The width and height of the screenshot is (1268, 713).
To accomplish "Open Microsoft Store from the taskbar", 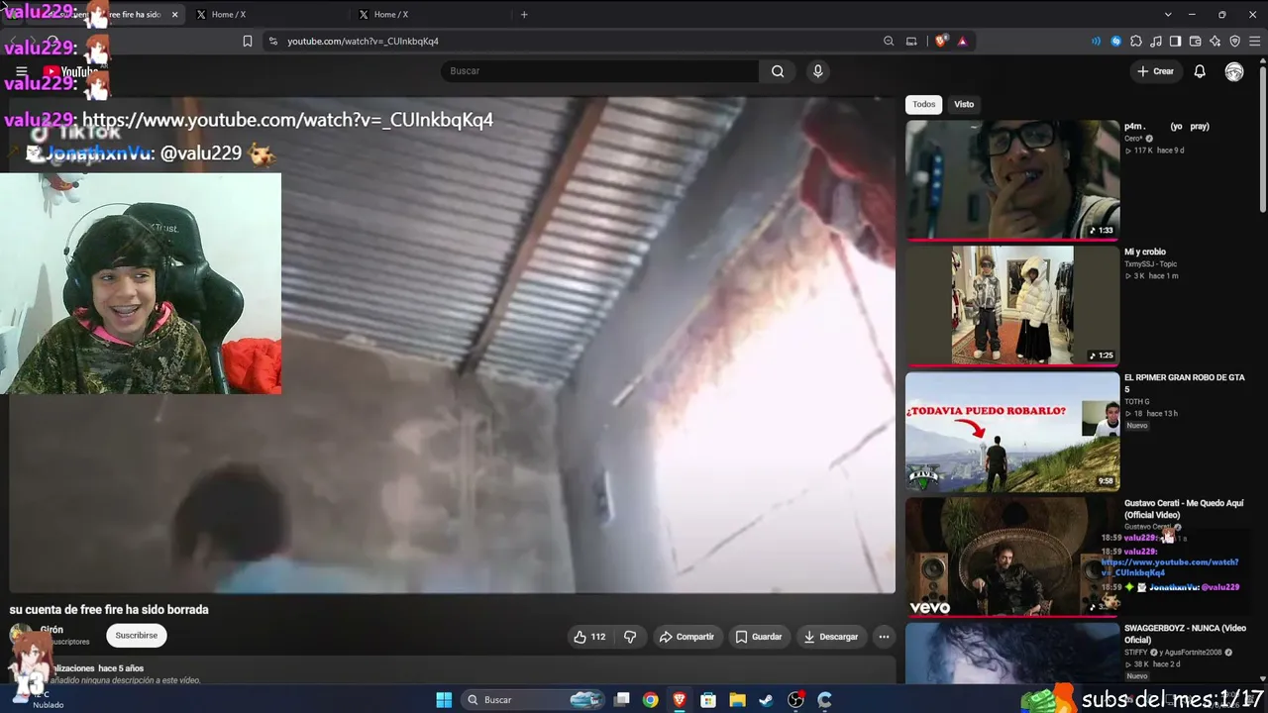I will pos(708,700).
